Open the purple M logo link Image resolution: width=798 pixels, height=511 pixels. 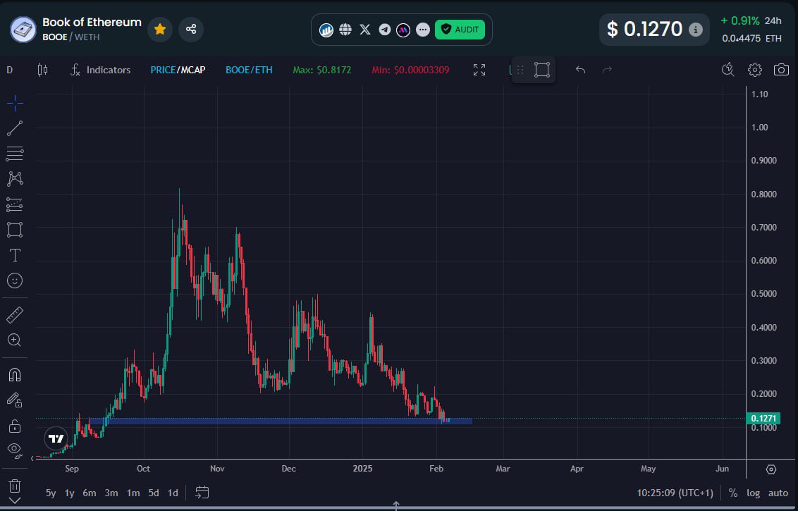pos(403,30)
